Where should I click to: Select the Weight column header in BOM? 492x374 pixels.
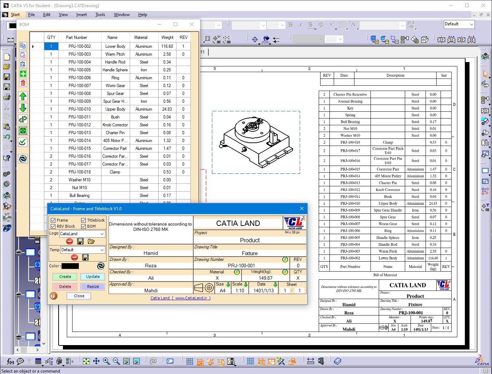coord(167,37)
